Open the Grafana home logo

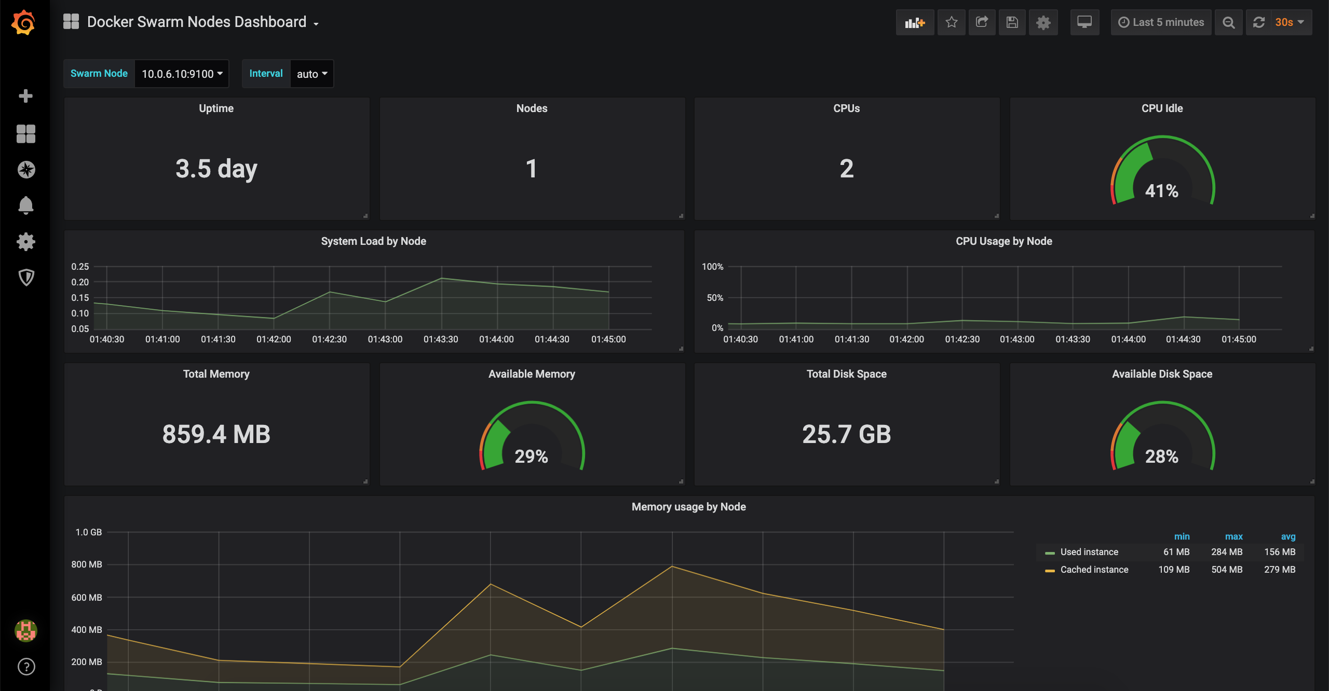[24, 22]
